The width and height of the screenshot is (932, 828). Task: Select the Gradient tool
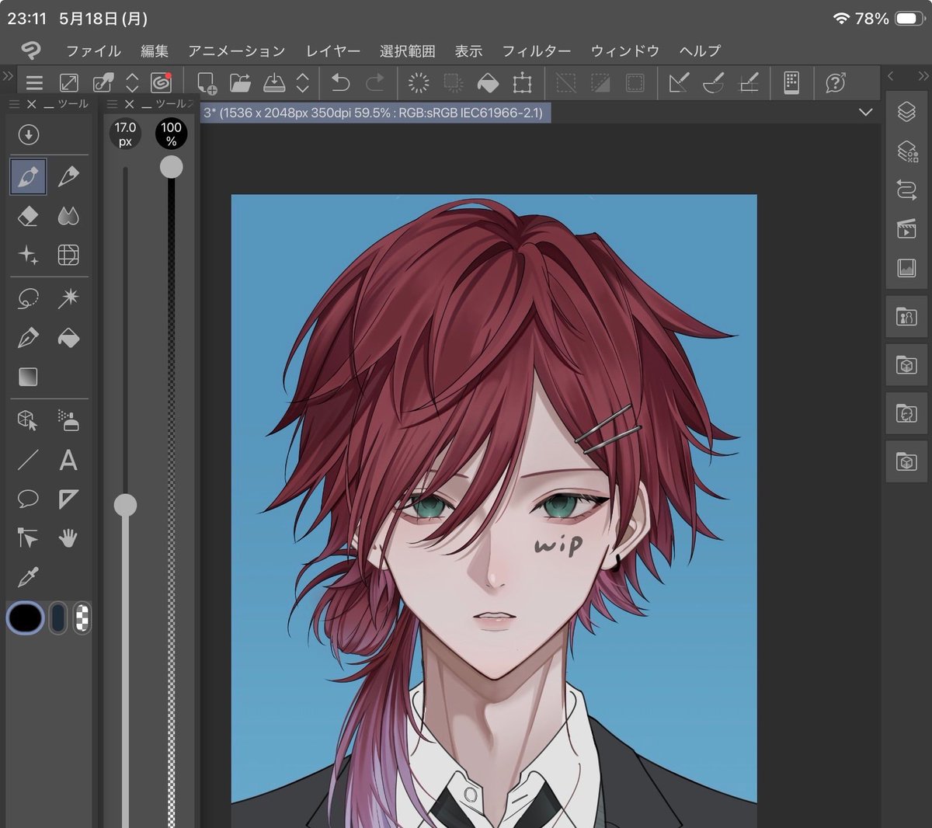pos(28,377)
